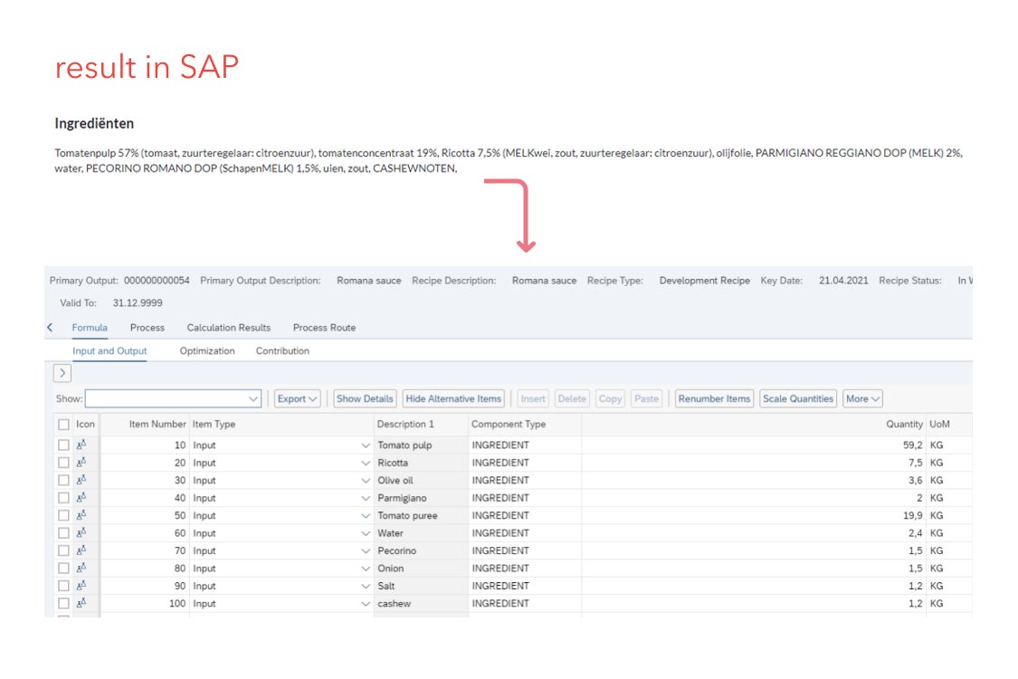Open the Export dropdown menu
Viewport: 1018px width, 679px height.
298,399
